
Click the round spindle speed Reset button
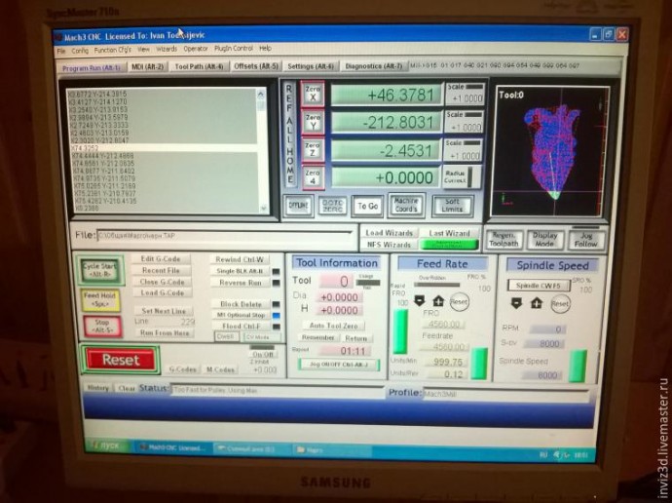(x=560, y=303)
